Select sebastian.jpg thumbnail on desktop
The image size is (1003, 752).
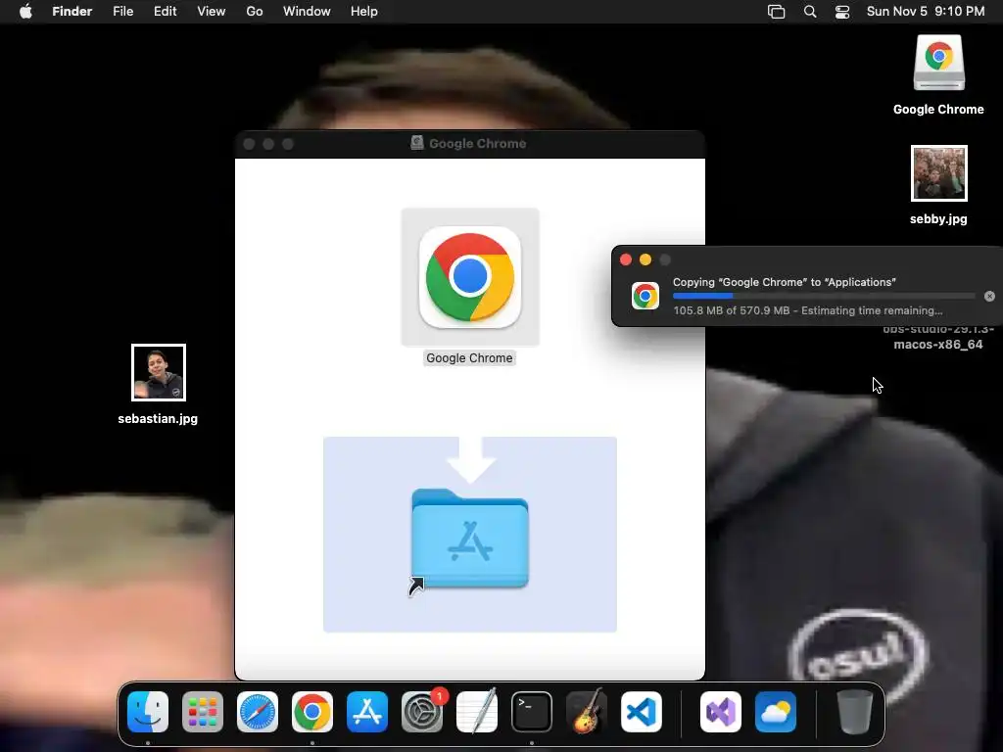coord(159,373)
